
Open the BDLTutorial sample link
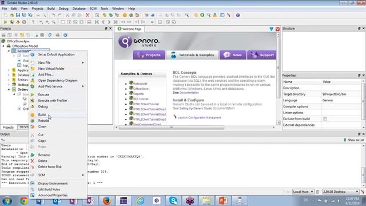[141, 99]
